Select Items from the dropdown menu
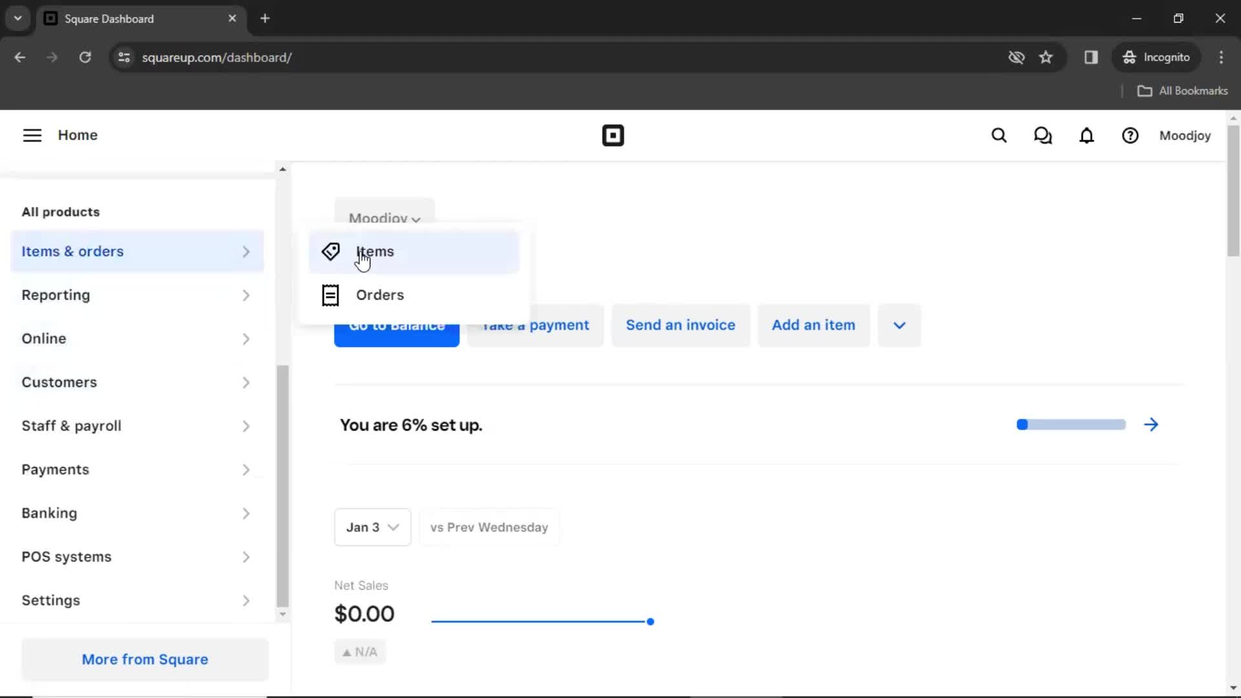 pyautogui.click(x=375, y=251)
